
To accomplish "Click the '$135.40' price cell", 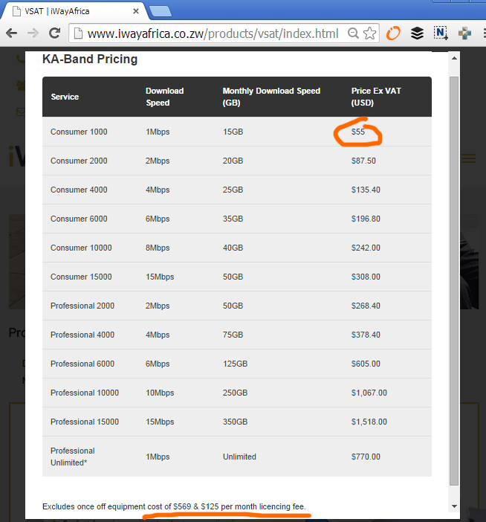I will coord(366,190).
